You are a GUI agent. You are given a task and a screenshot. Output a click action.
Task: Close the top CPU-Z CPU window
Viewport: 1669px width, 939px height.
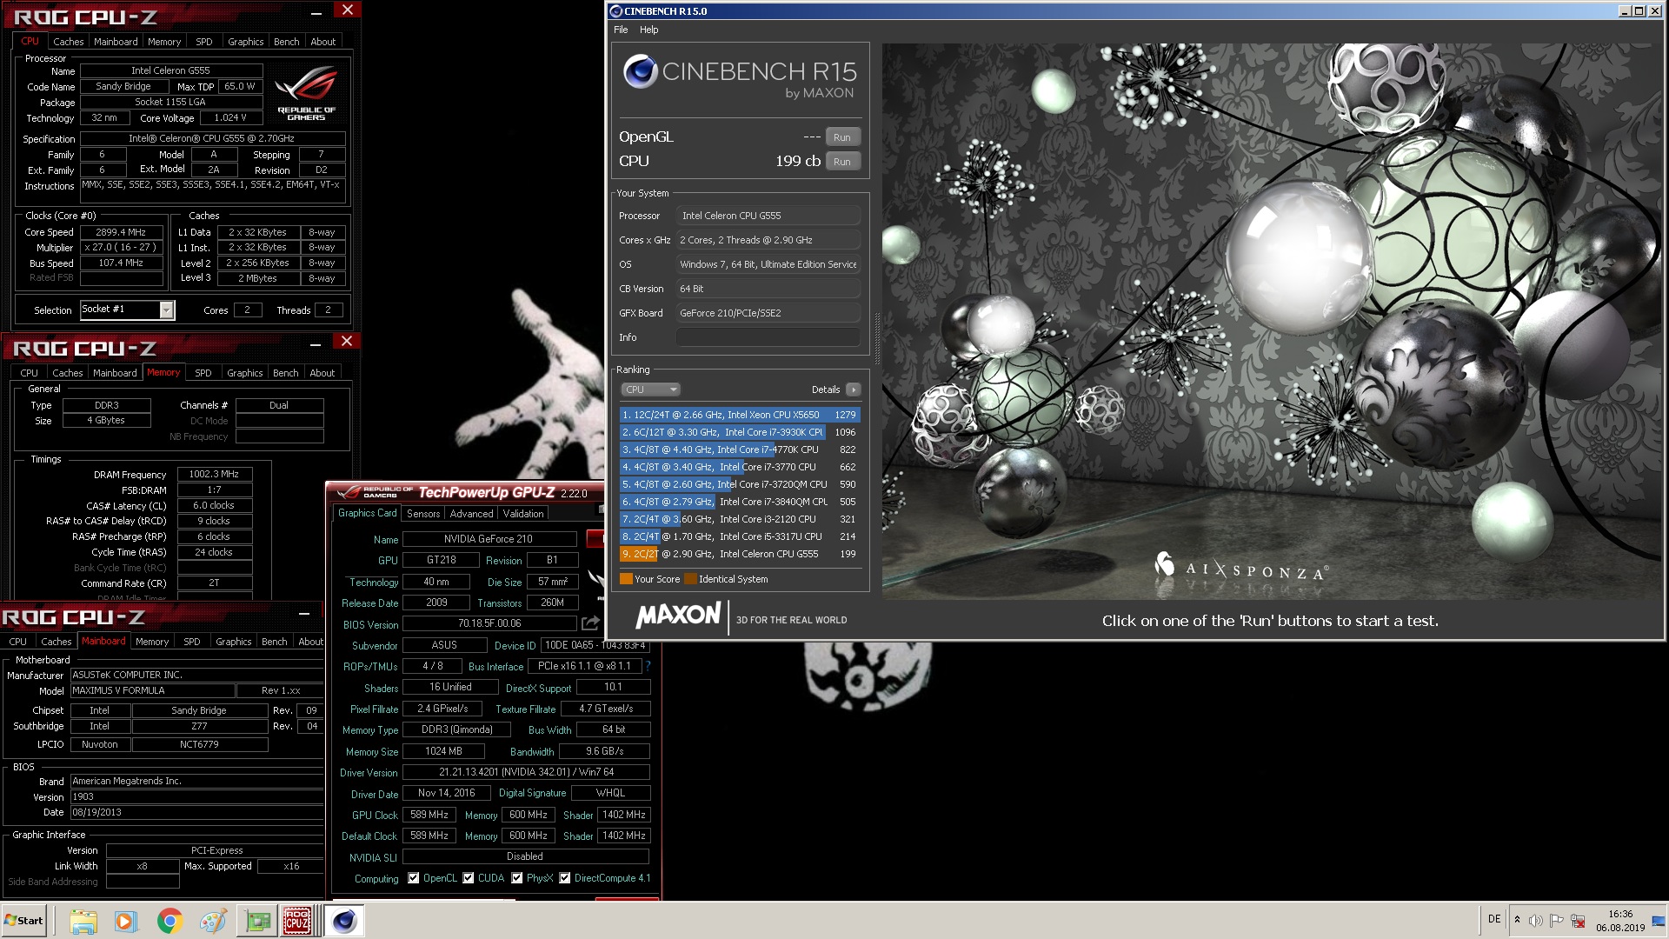[347, 10]
